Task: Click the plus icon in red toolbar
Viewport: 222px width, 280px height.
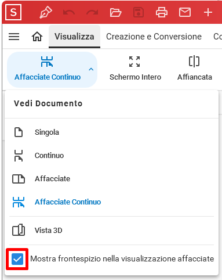Action: click(208, 12)
